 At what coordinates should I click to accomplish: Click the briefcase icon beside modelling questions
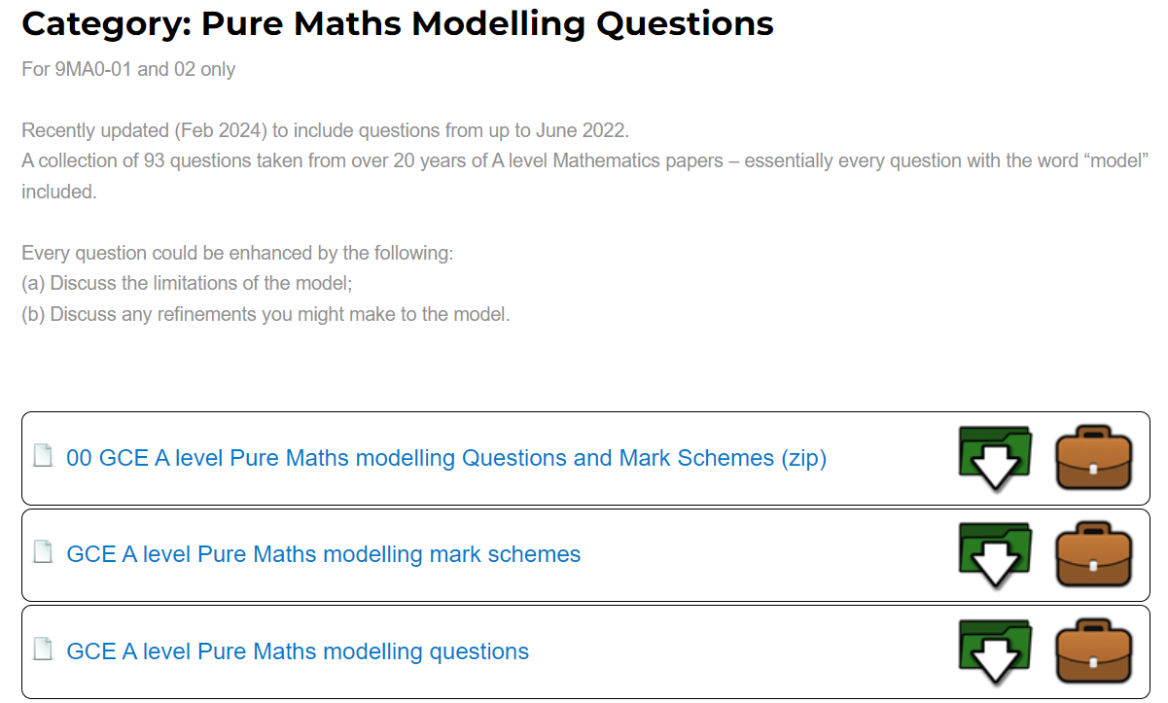point(1094,652)
